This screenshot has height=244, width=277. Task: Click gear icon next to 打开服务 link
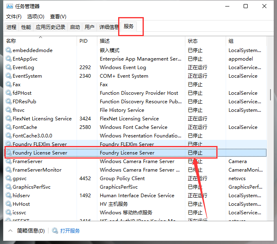pyautogui.click(x=55, y=231)
